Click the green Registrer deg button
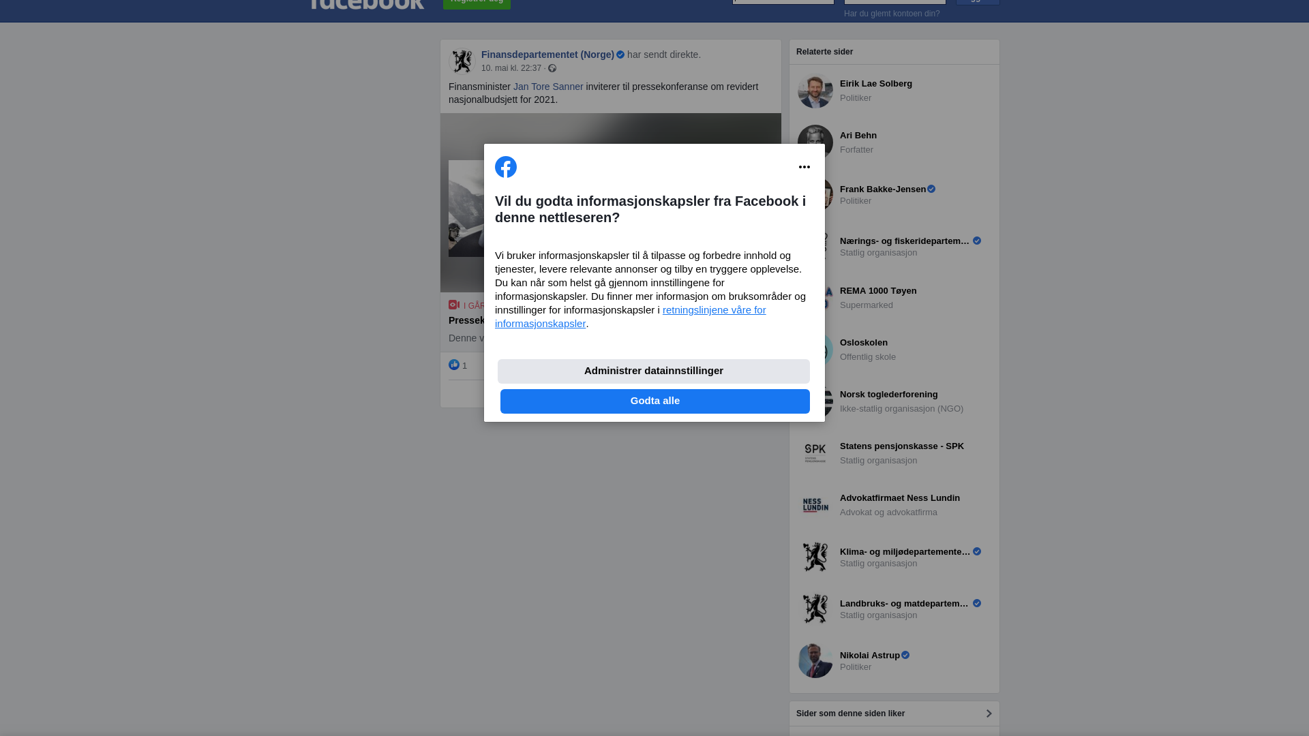1309x736 pixels. [477, 3]
